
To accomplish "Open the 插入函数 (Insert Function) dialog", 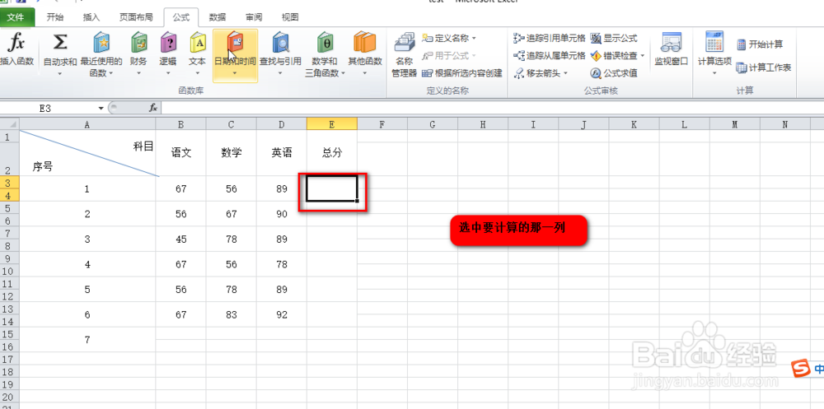I will (16, 50).
